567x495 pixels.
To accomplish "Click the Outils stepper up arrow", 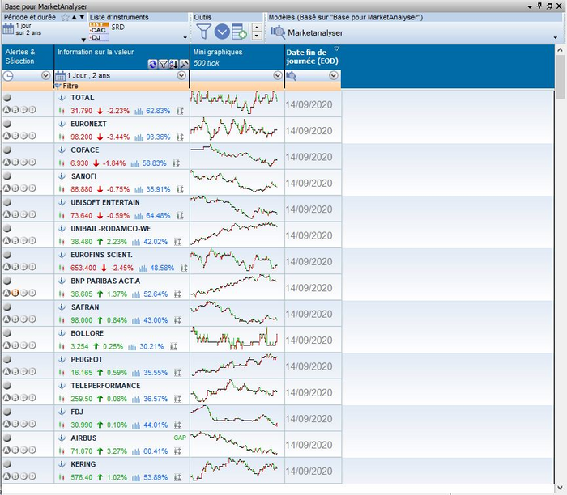I will click(257, 27).
